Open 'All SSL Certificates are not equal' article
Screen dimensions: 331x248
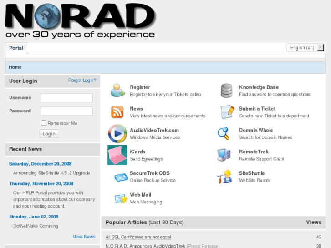[138, 237]
